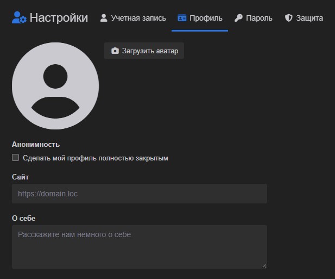Click the default avatar placeholder image
This screenshot has width=335, height=279.
pos(55,86)
